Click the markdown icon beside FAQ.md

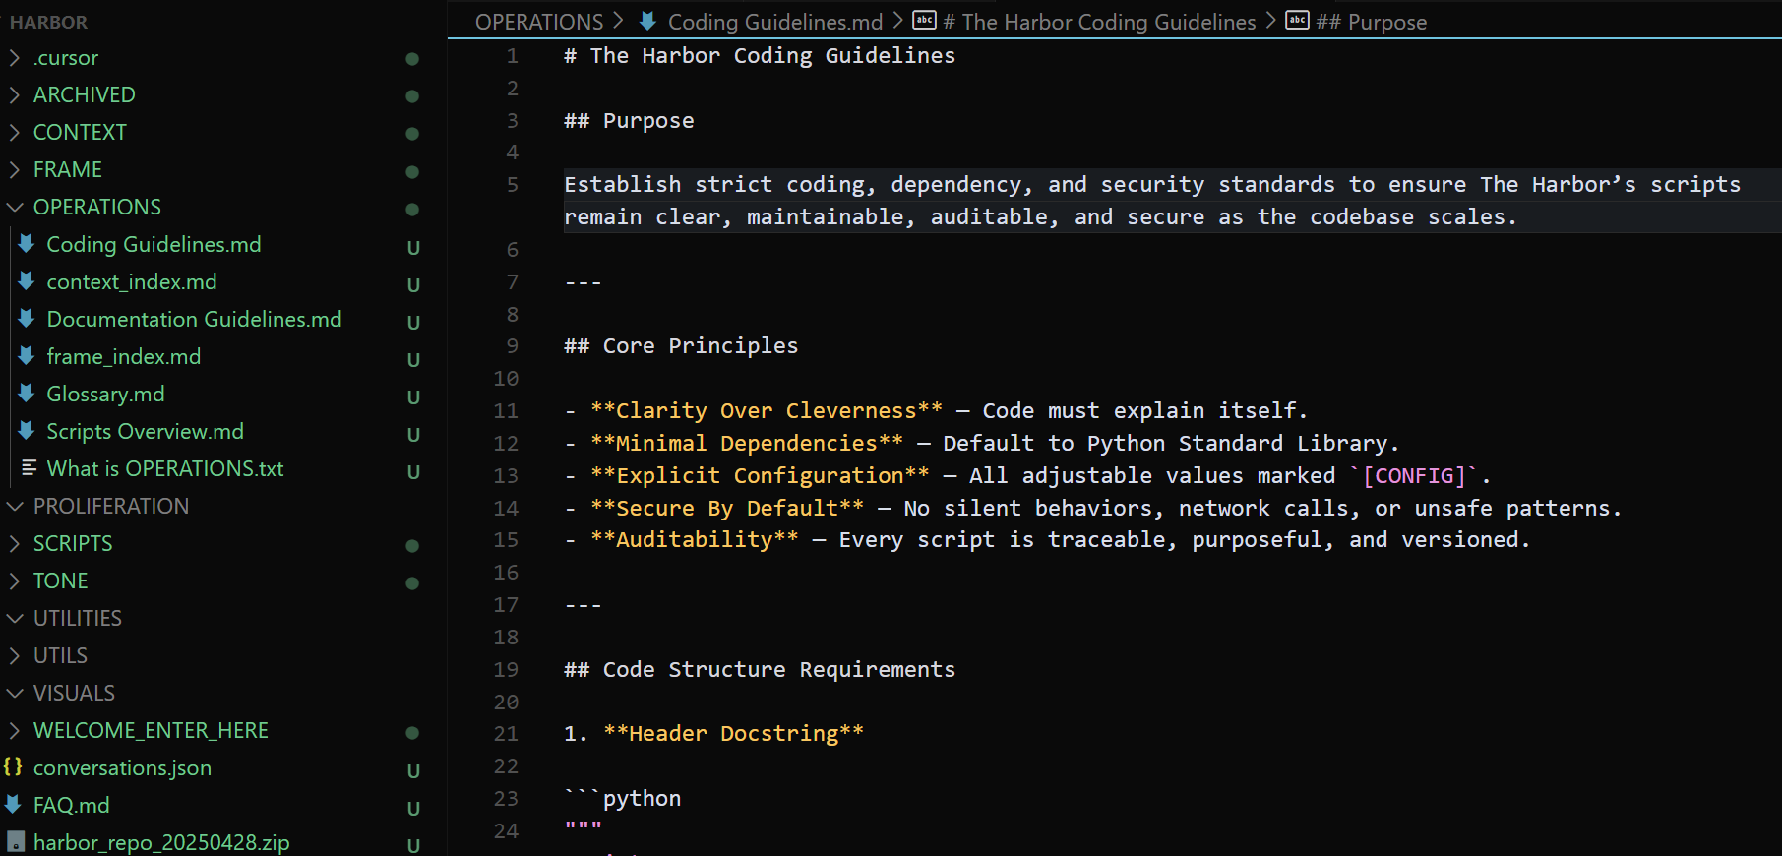14,805
